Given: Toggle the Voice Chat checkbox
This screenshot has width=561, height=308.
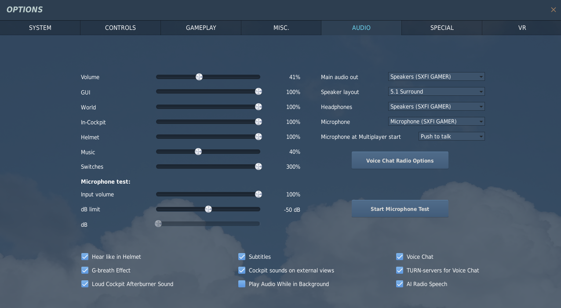Looking at the screenshot, I should (400, 257).
